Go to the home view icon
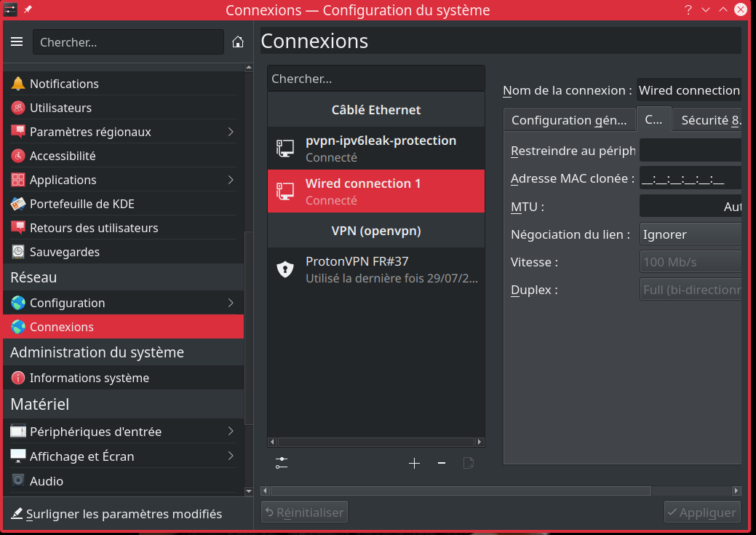The height and width of the screenshot is (535, 756). [237, 42]
